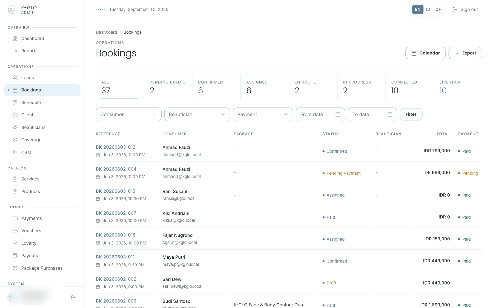Open booking BK-20260603-012
The width and height of the screenshot is (493, 308).
coord(116,147)
